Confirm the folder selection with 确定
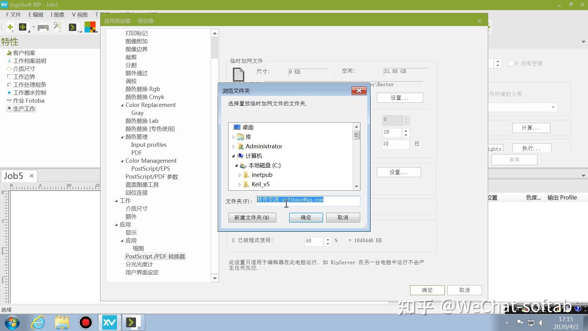588x331 pixels. [306, 217]
